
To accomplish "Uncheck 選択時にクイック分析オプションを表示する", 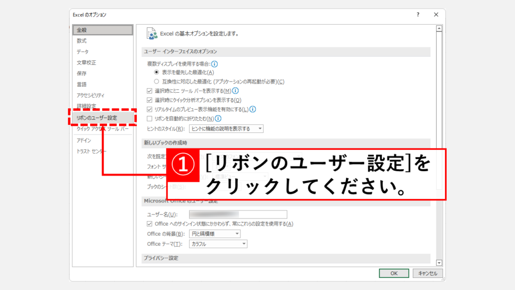I will point(149,100).
